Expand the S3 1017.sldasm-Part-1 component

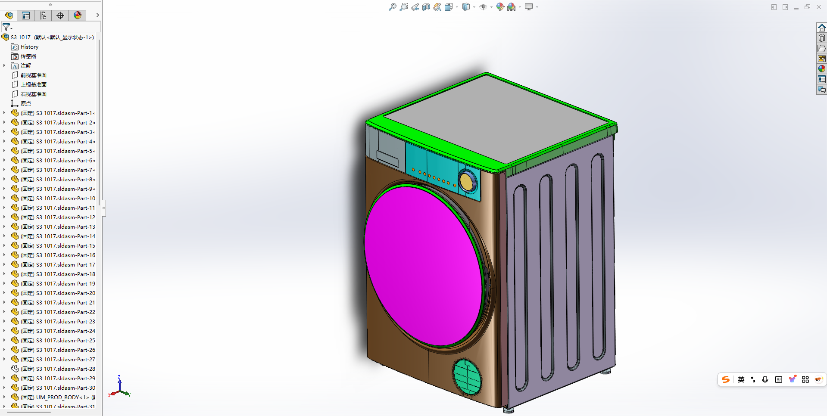[4, 113]
